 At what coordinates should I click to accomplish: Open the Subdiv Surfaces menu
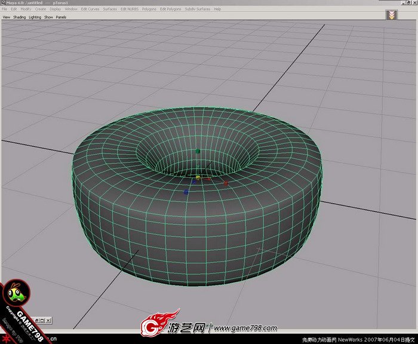(x=198, y=10)
